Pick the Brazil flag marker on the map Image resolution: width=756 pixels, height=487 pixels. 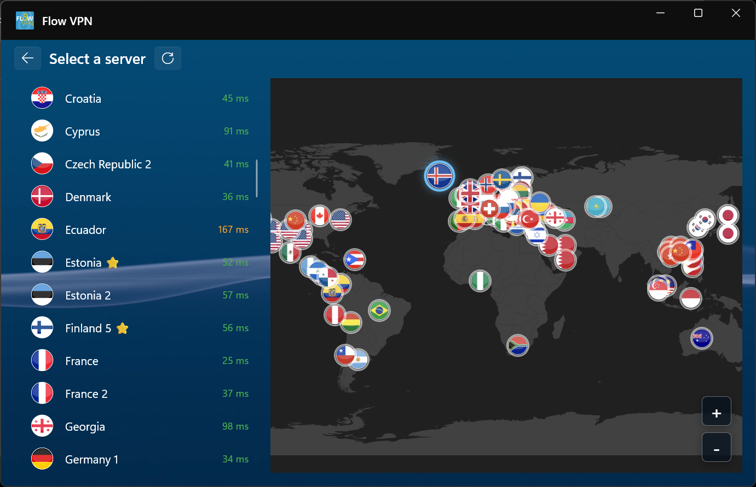pyautogui.click(x=379, y=311)
